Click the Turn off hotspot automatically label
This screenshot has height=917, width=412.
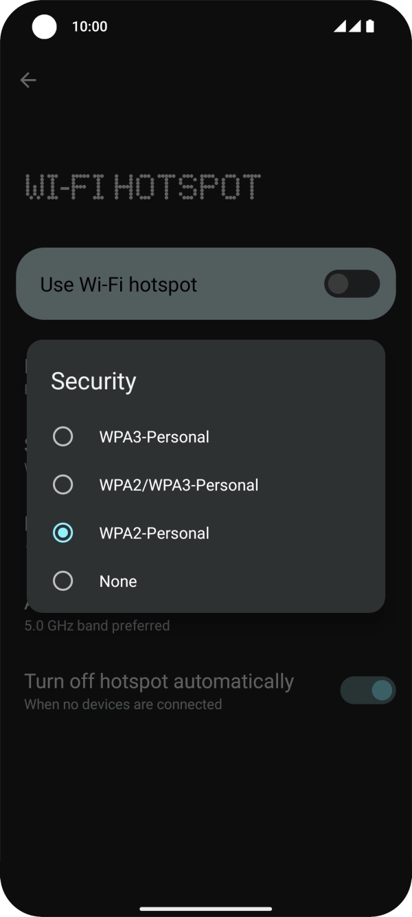pos(159,680)
